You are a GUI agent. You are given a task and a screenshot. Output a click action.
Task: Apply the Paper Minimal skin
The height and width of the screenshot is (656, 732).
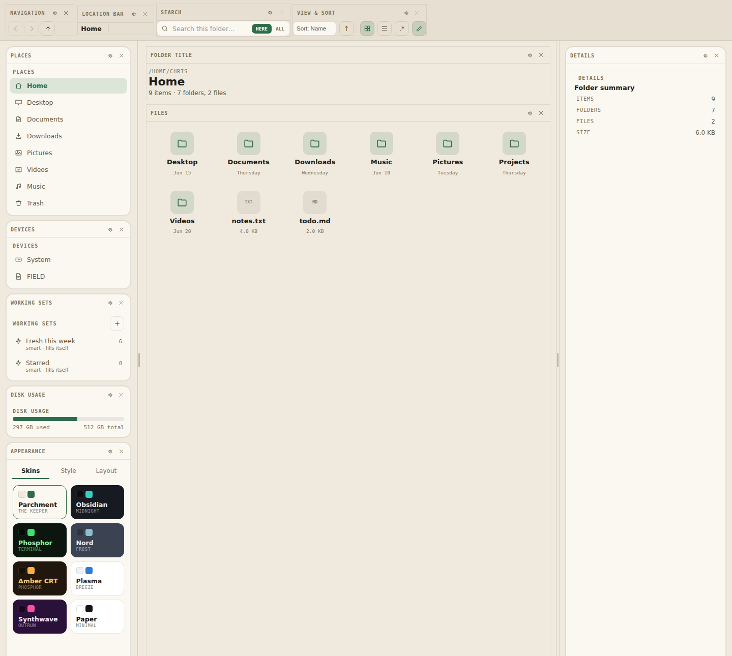pos(97,616)
